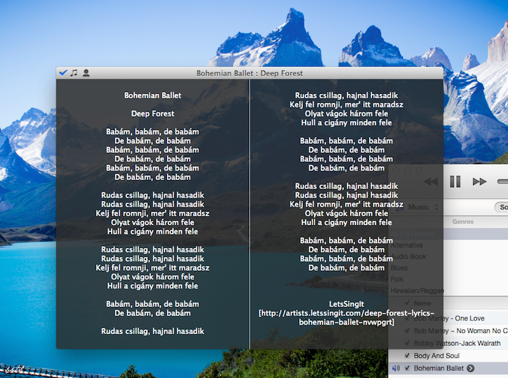
Task: Click the now-playing speaker icon beside Bohemian Ballet
Action: pyautogui.click(x=396, y=368)
